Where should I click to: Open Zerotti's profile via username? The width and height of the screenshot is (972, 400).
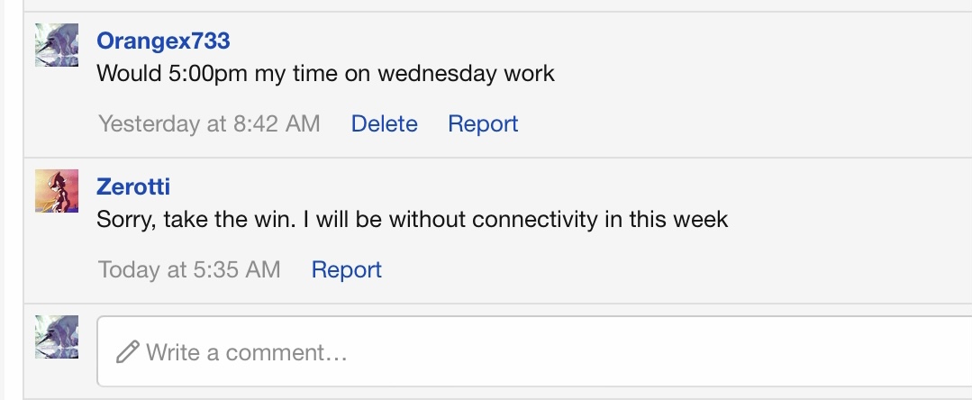[132, 187]
